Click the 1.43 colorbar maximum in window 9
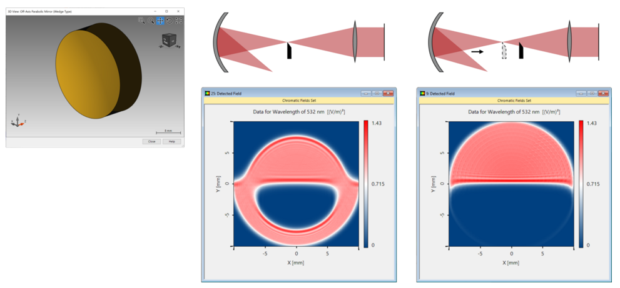 tap(591, 123)
